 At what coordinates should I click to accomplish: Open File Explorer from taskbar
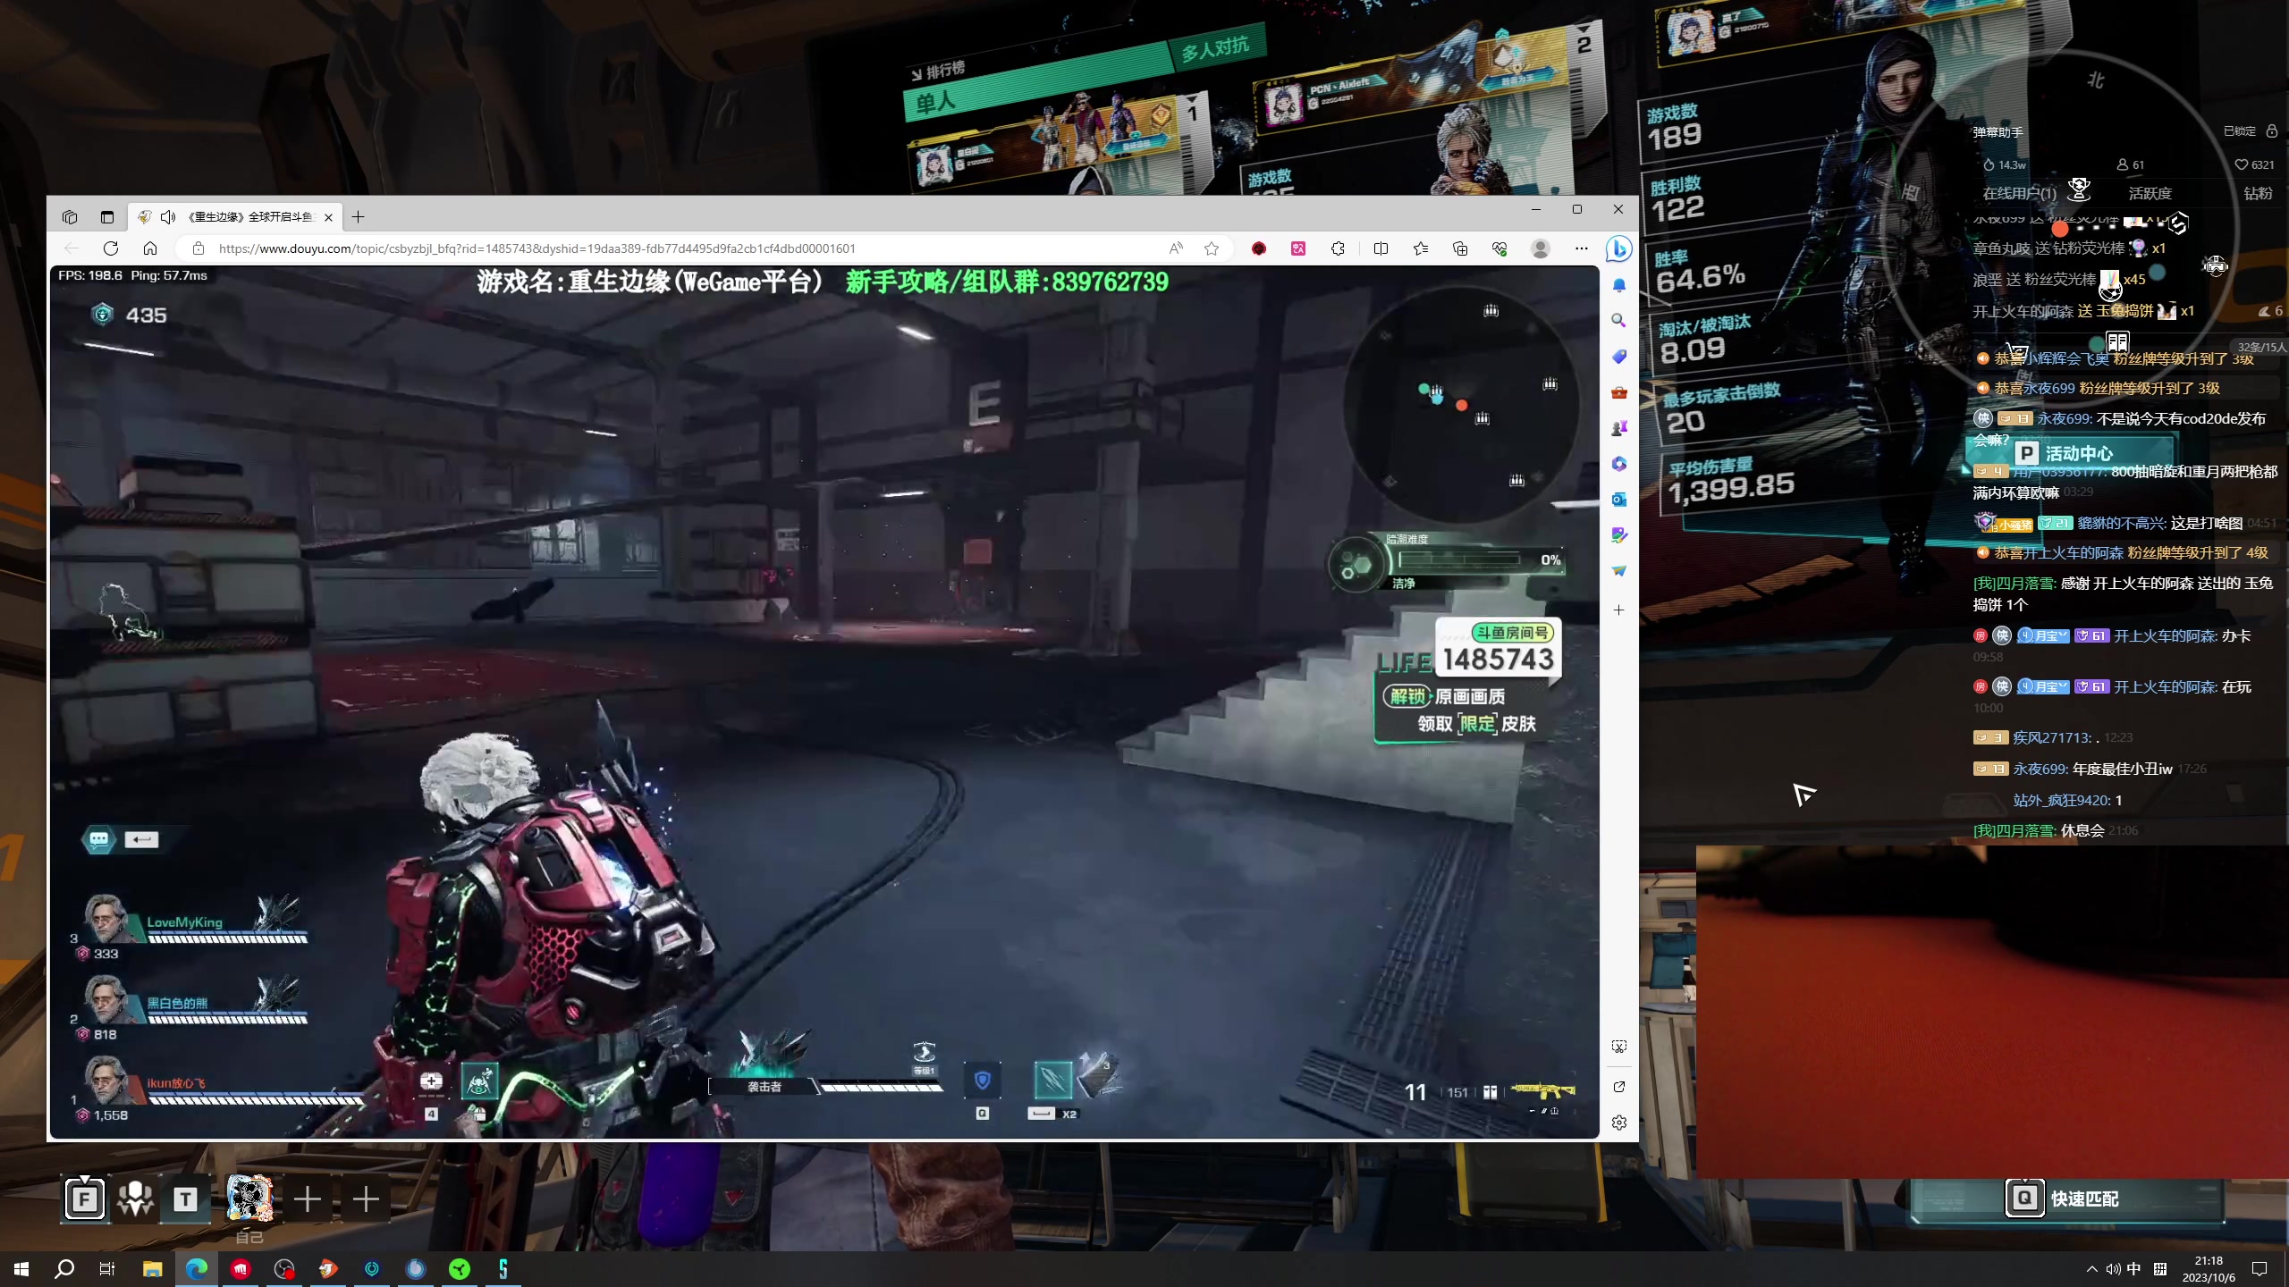pyautogui.click(x=152, y=1268)
